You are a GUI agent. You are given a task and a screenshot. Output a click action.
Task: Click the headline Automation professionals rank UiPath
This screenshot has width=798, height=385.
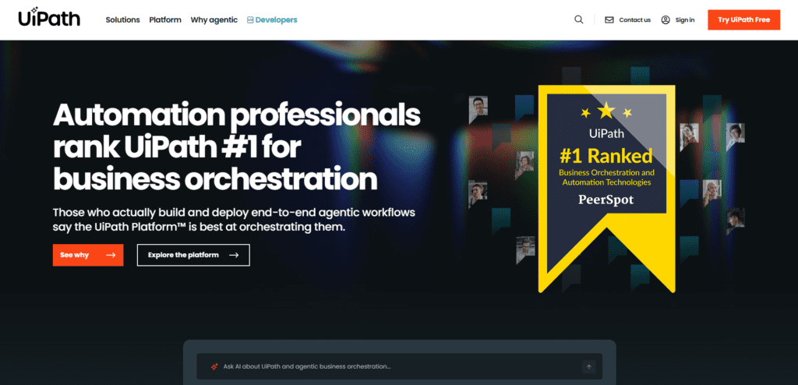click(237, 147)
